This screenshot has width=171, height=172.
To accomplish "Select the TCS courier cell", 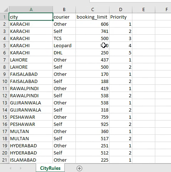I will pos(64,38).
